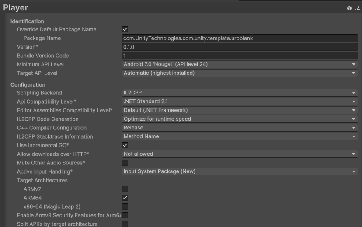Click the Active Input Handling* label
The image size is (362, 227).
(x=45, y=171)
